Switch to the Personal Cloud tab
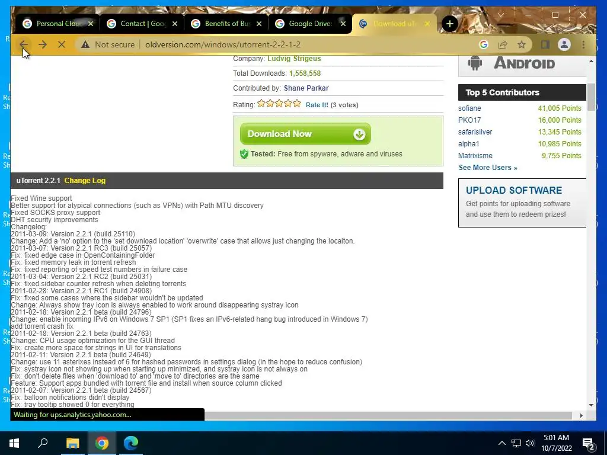The image size is (607, 455). tap(57, 24)
